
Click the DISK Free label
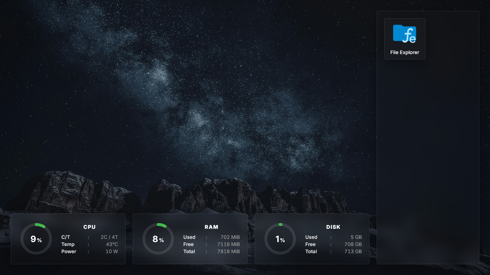(310, 244)
